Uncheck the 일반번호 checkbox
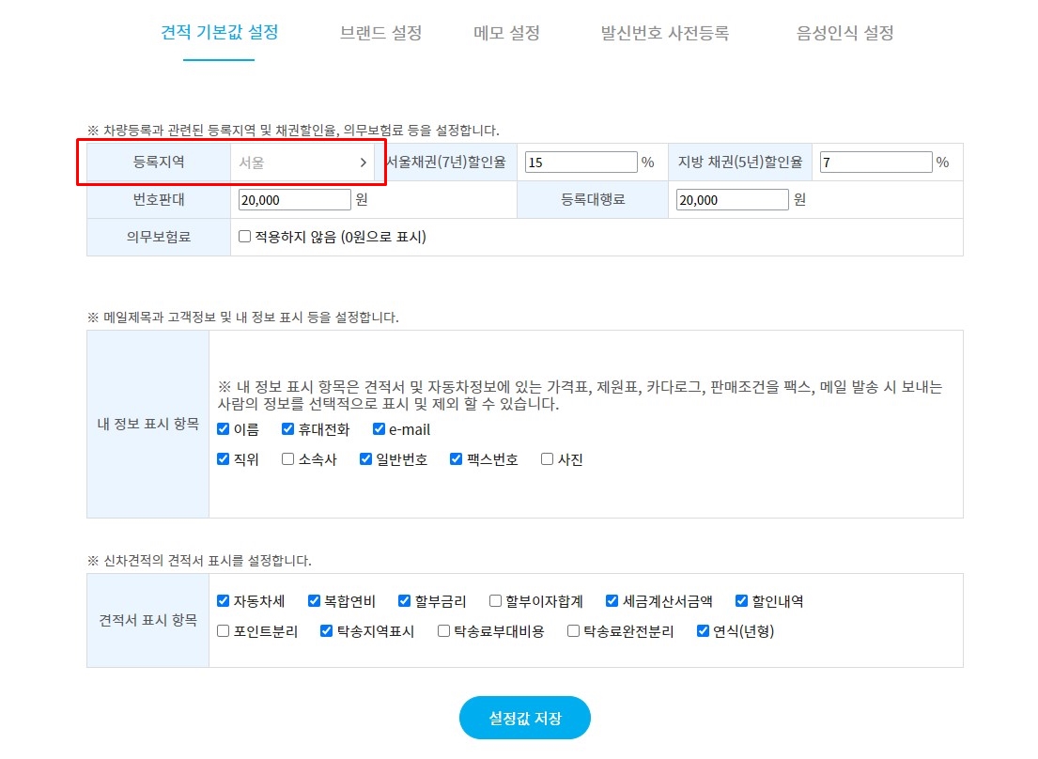Screen dimensions: 1038x759 point(365,458)
